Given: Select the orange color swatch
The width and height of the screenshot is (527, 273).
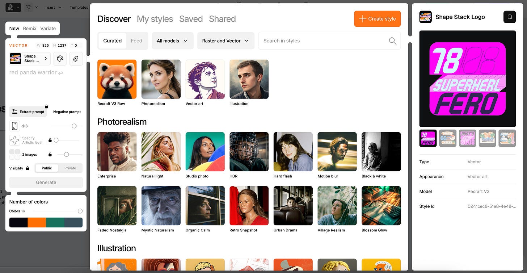Looking at the screenshot, I should click(x=37, y=222).
